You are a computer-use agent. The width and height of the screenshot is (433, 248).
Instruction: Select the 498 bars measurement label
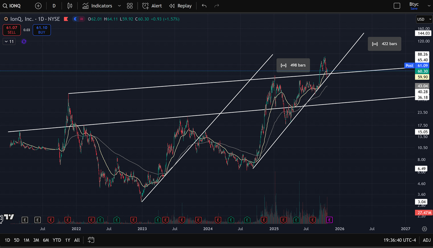(x=293, y=65)
